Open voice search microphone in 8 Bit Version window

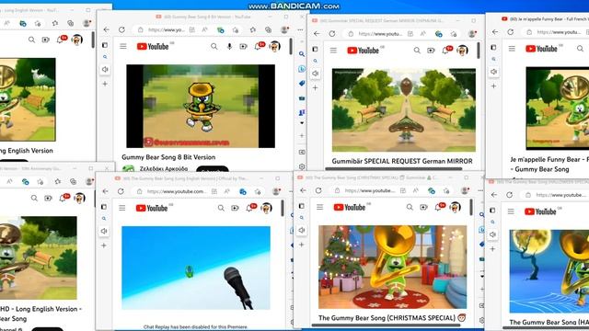[x=229, y=47]
